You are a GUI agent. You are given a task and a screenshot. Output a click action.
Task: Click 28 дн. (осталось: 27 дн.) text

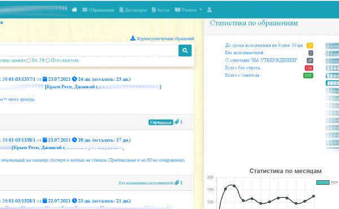105,140
